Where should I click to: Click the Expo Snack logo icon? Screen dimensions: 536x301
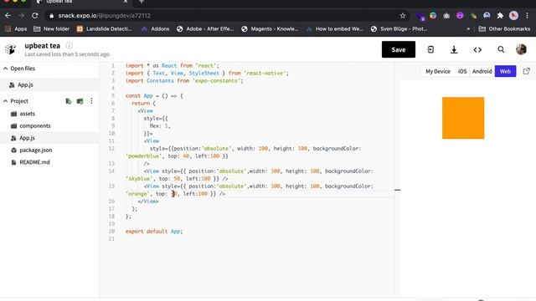pos(10,49)
